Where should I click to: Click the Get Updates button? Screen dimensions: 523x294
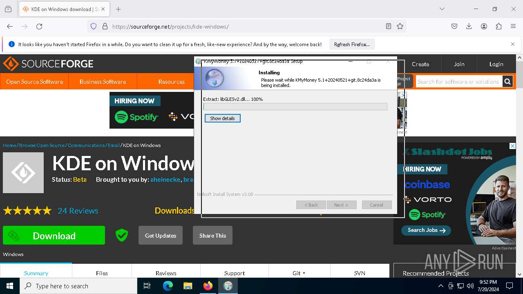pyautogui.click(x=161, y=236)
